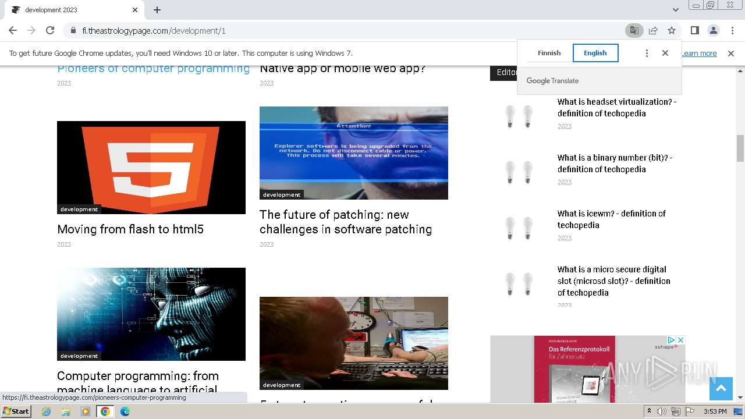Launch Microsoft Edge from taskbar
The width and height of the screenshot is (745, 419).
tap(125, 411)
